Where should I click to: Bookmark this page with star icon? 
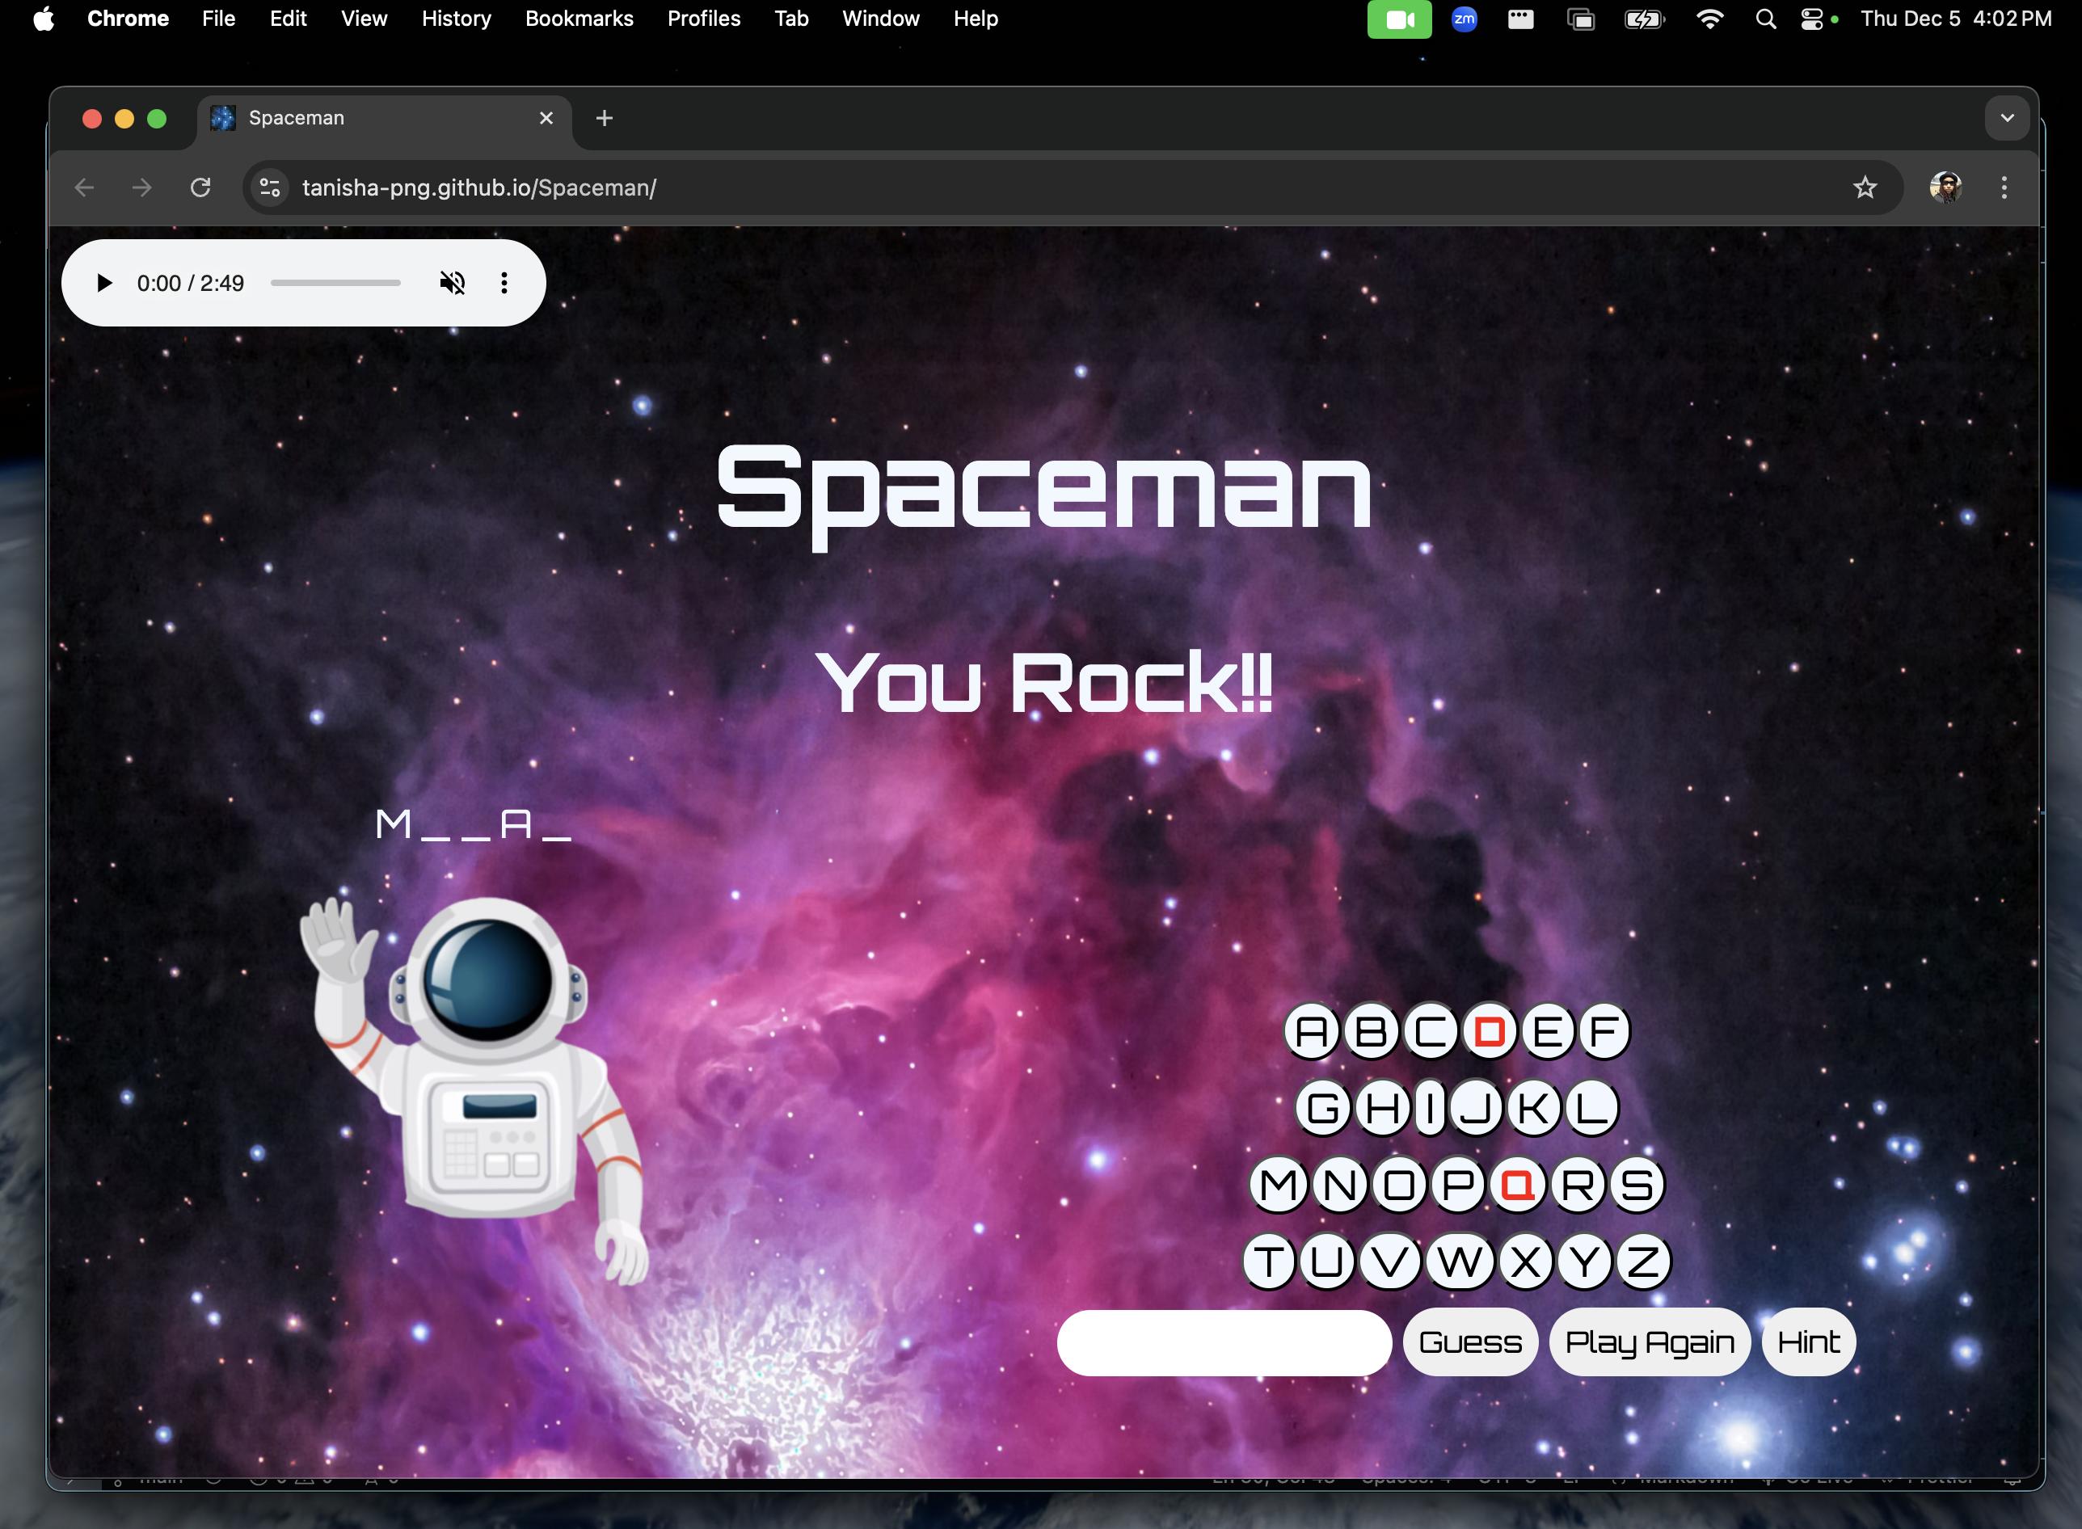pyautogui.click(x=1865, y=187)
